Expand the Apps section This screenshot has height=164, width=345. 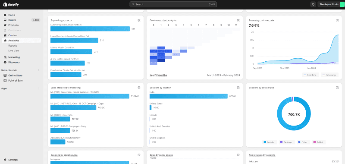click(x=39, y=88)
